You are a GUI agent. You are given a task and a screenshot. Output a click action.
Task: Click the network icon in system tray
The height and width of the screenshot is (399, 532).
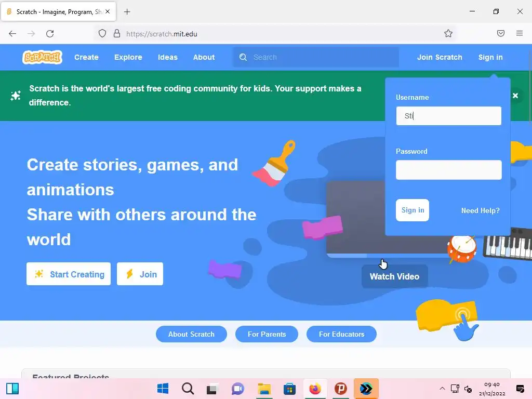coord(455,389)
